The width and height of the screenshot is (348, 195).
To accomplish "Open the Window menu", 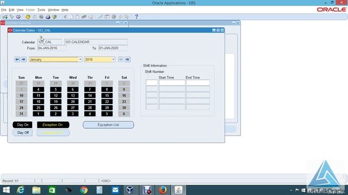I will 53,10.
